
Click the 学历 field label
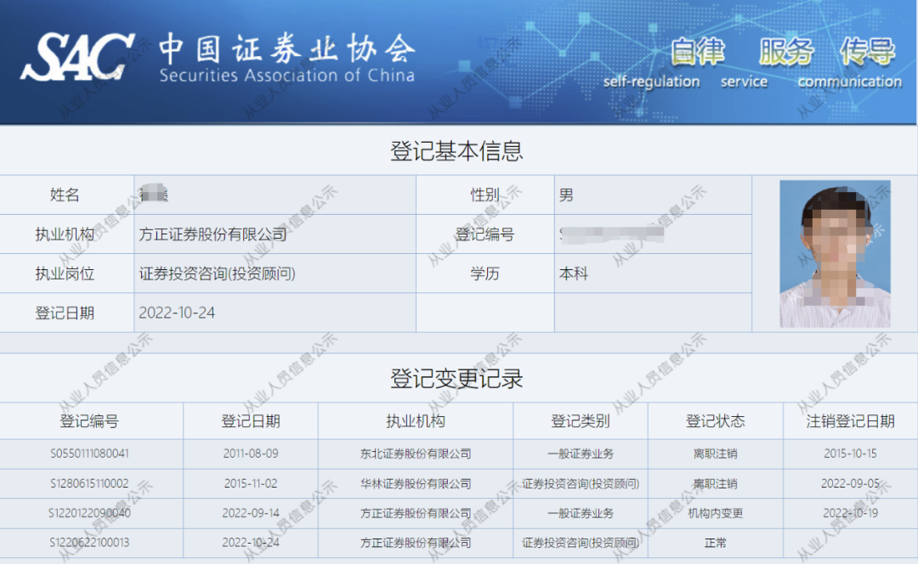pyautogui.click(x=484, y=274)
